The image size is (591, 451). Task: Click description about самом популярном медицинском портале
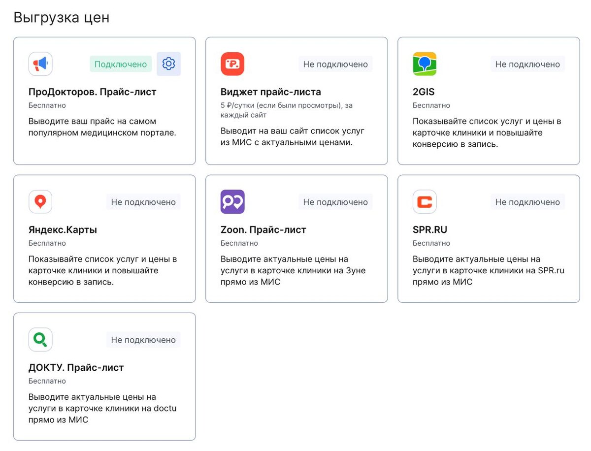pos(102,127)
